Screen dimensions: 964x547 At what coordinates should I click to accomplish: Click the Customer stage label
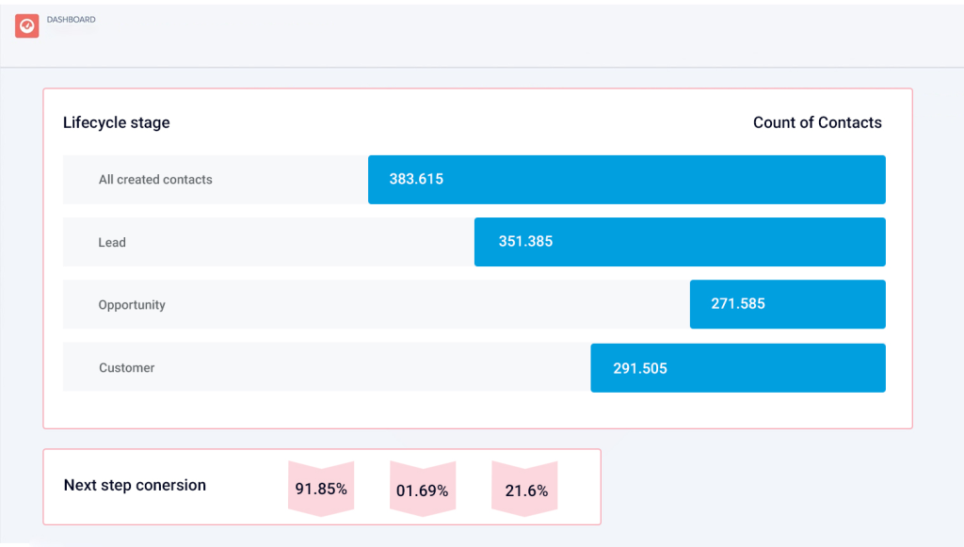point(127,368)
